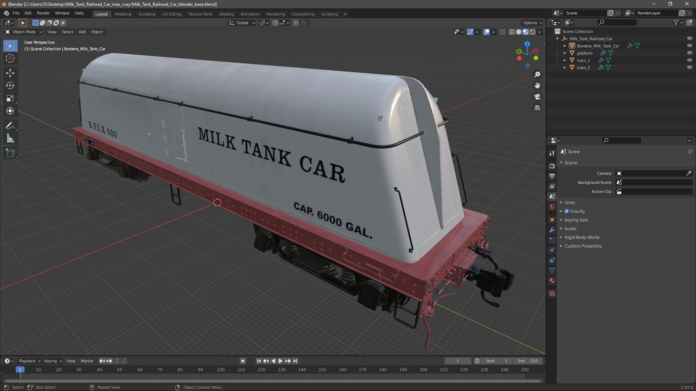This screenshot has height=391, width=696.
Task: Toggle snapping magnet in header
Action: (275, 23)
